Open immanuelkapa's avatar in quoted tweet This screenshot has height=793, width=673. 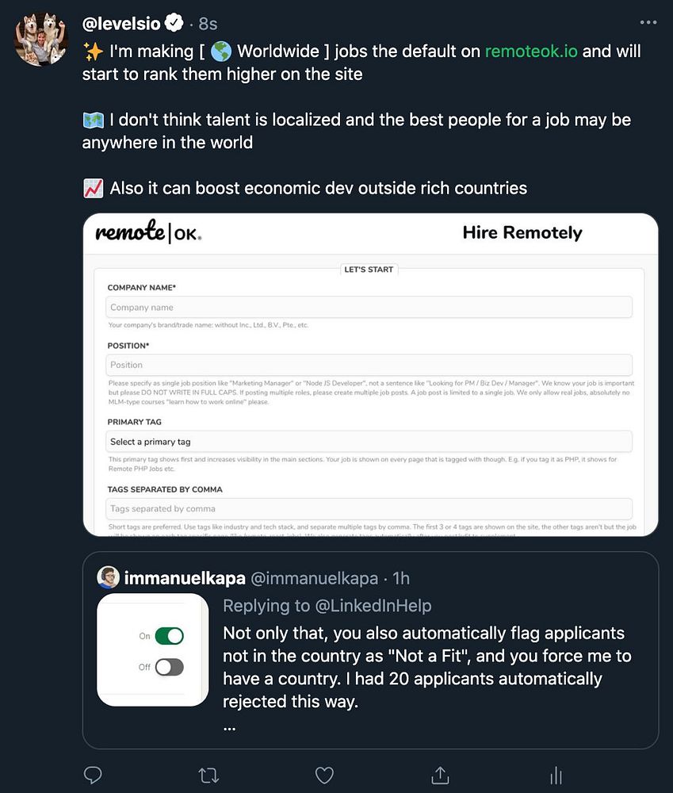tap(108, 577)
